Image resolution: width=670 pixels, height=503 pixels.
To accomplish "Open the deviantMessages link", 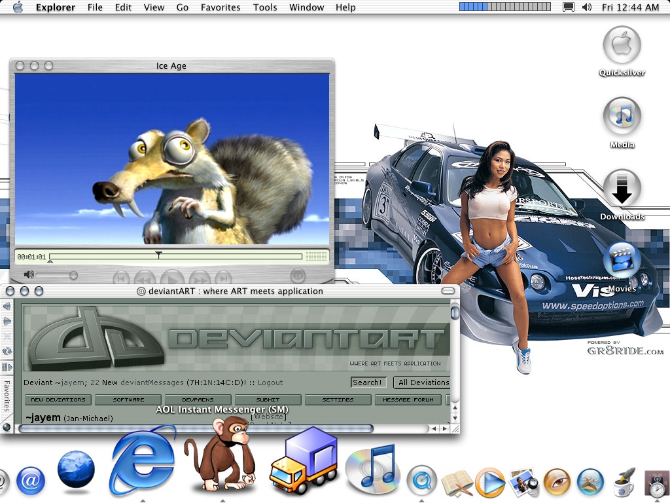I will [x=152, y=382].
